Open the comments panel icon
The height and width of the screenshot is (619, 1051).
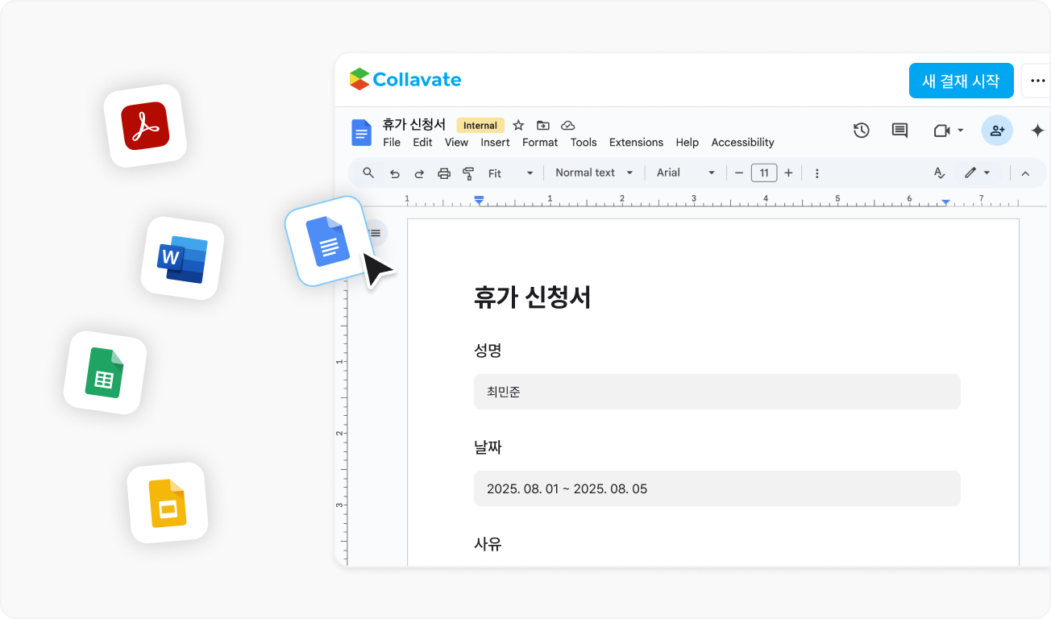[x=900, y=130]
